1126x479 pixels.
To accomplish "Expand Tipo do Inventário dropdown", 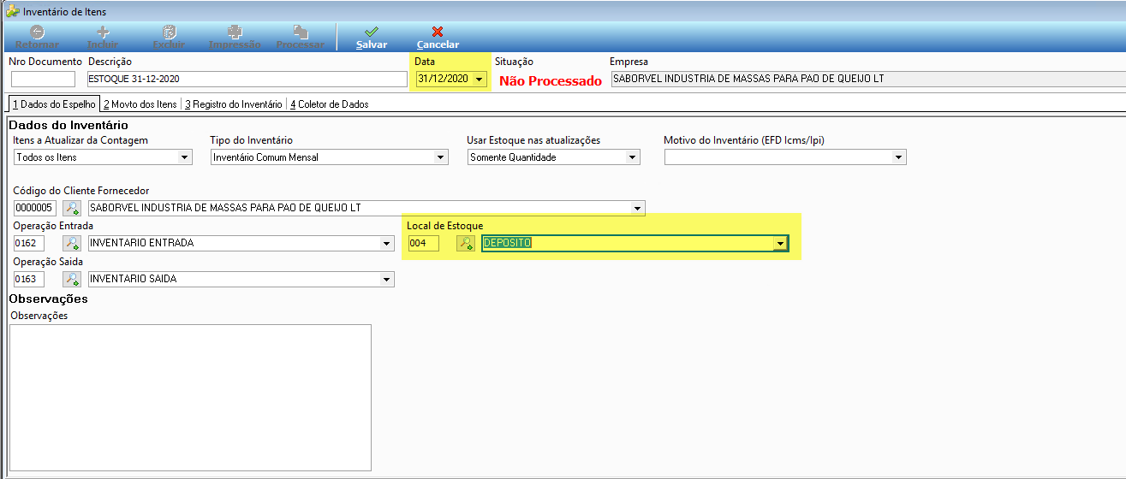I will (x=441, y=157).
